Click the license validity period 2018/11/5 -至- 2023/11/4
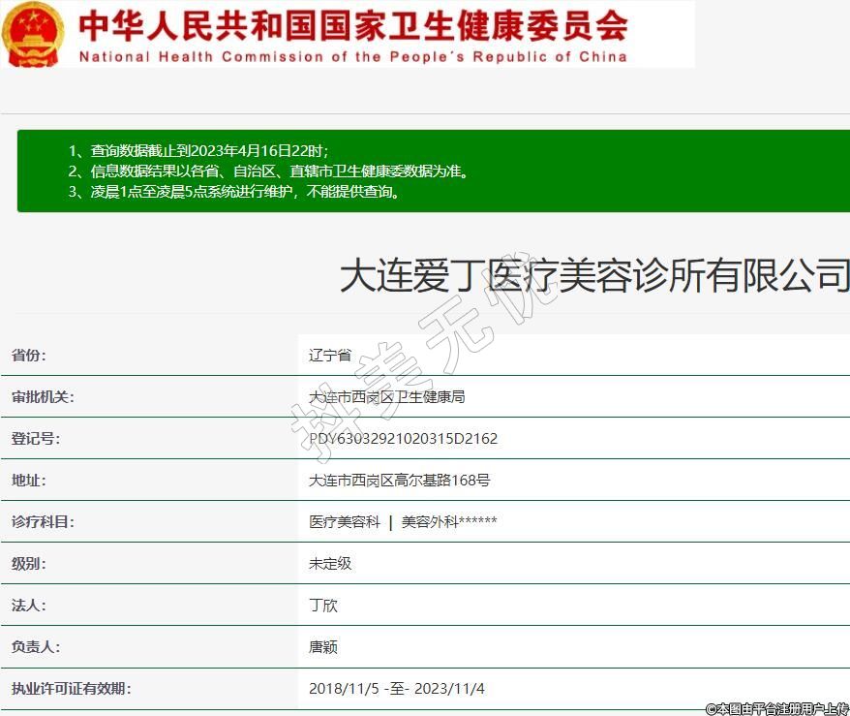This screenshot has height=716, width=850. point(396,689)
